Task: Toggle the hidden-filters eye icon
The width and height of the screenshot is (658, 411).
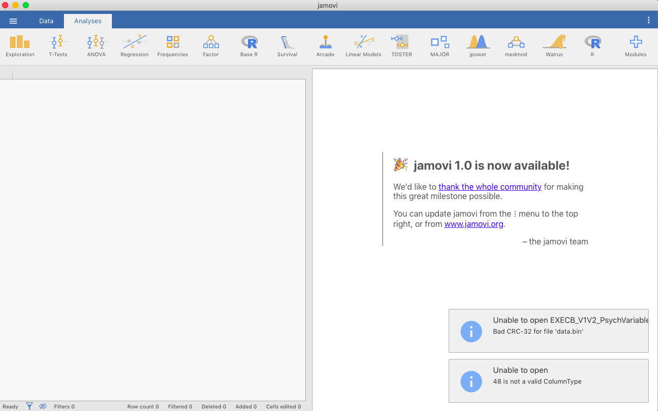Action: point(43,406)
